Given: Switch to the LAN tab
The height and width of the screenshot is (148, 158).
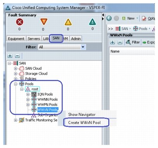Looking at the screenshot, I should pyautogui.click(x=46, y=39).
